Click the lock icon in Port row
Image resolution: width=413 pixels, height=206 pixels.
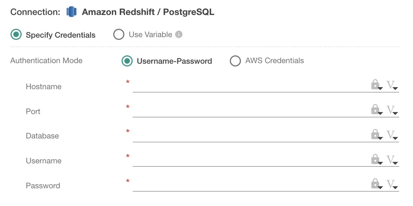coord(376,110)
